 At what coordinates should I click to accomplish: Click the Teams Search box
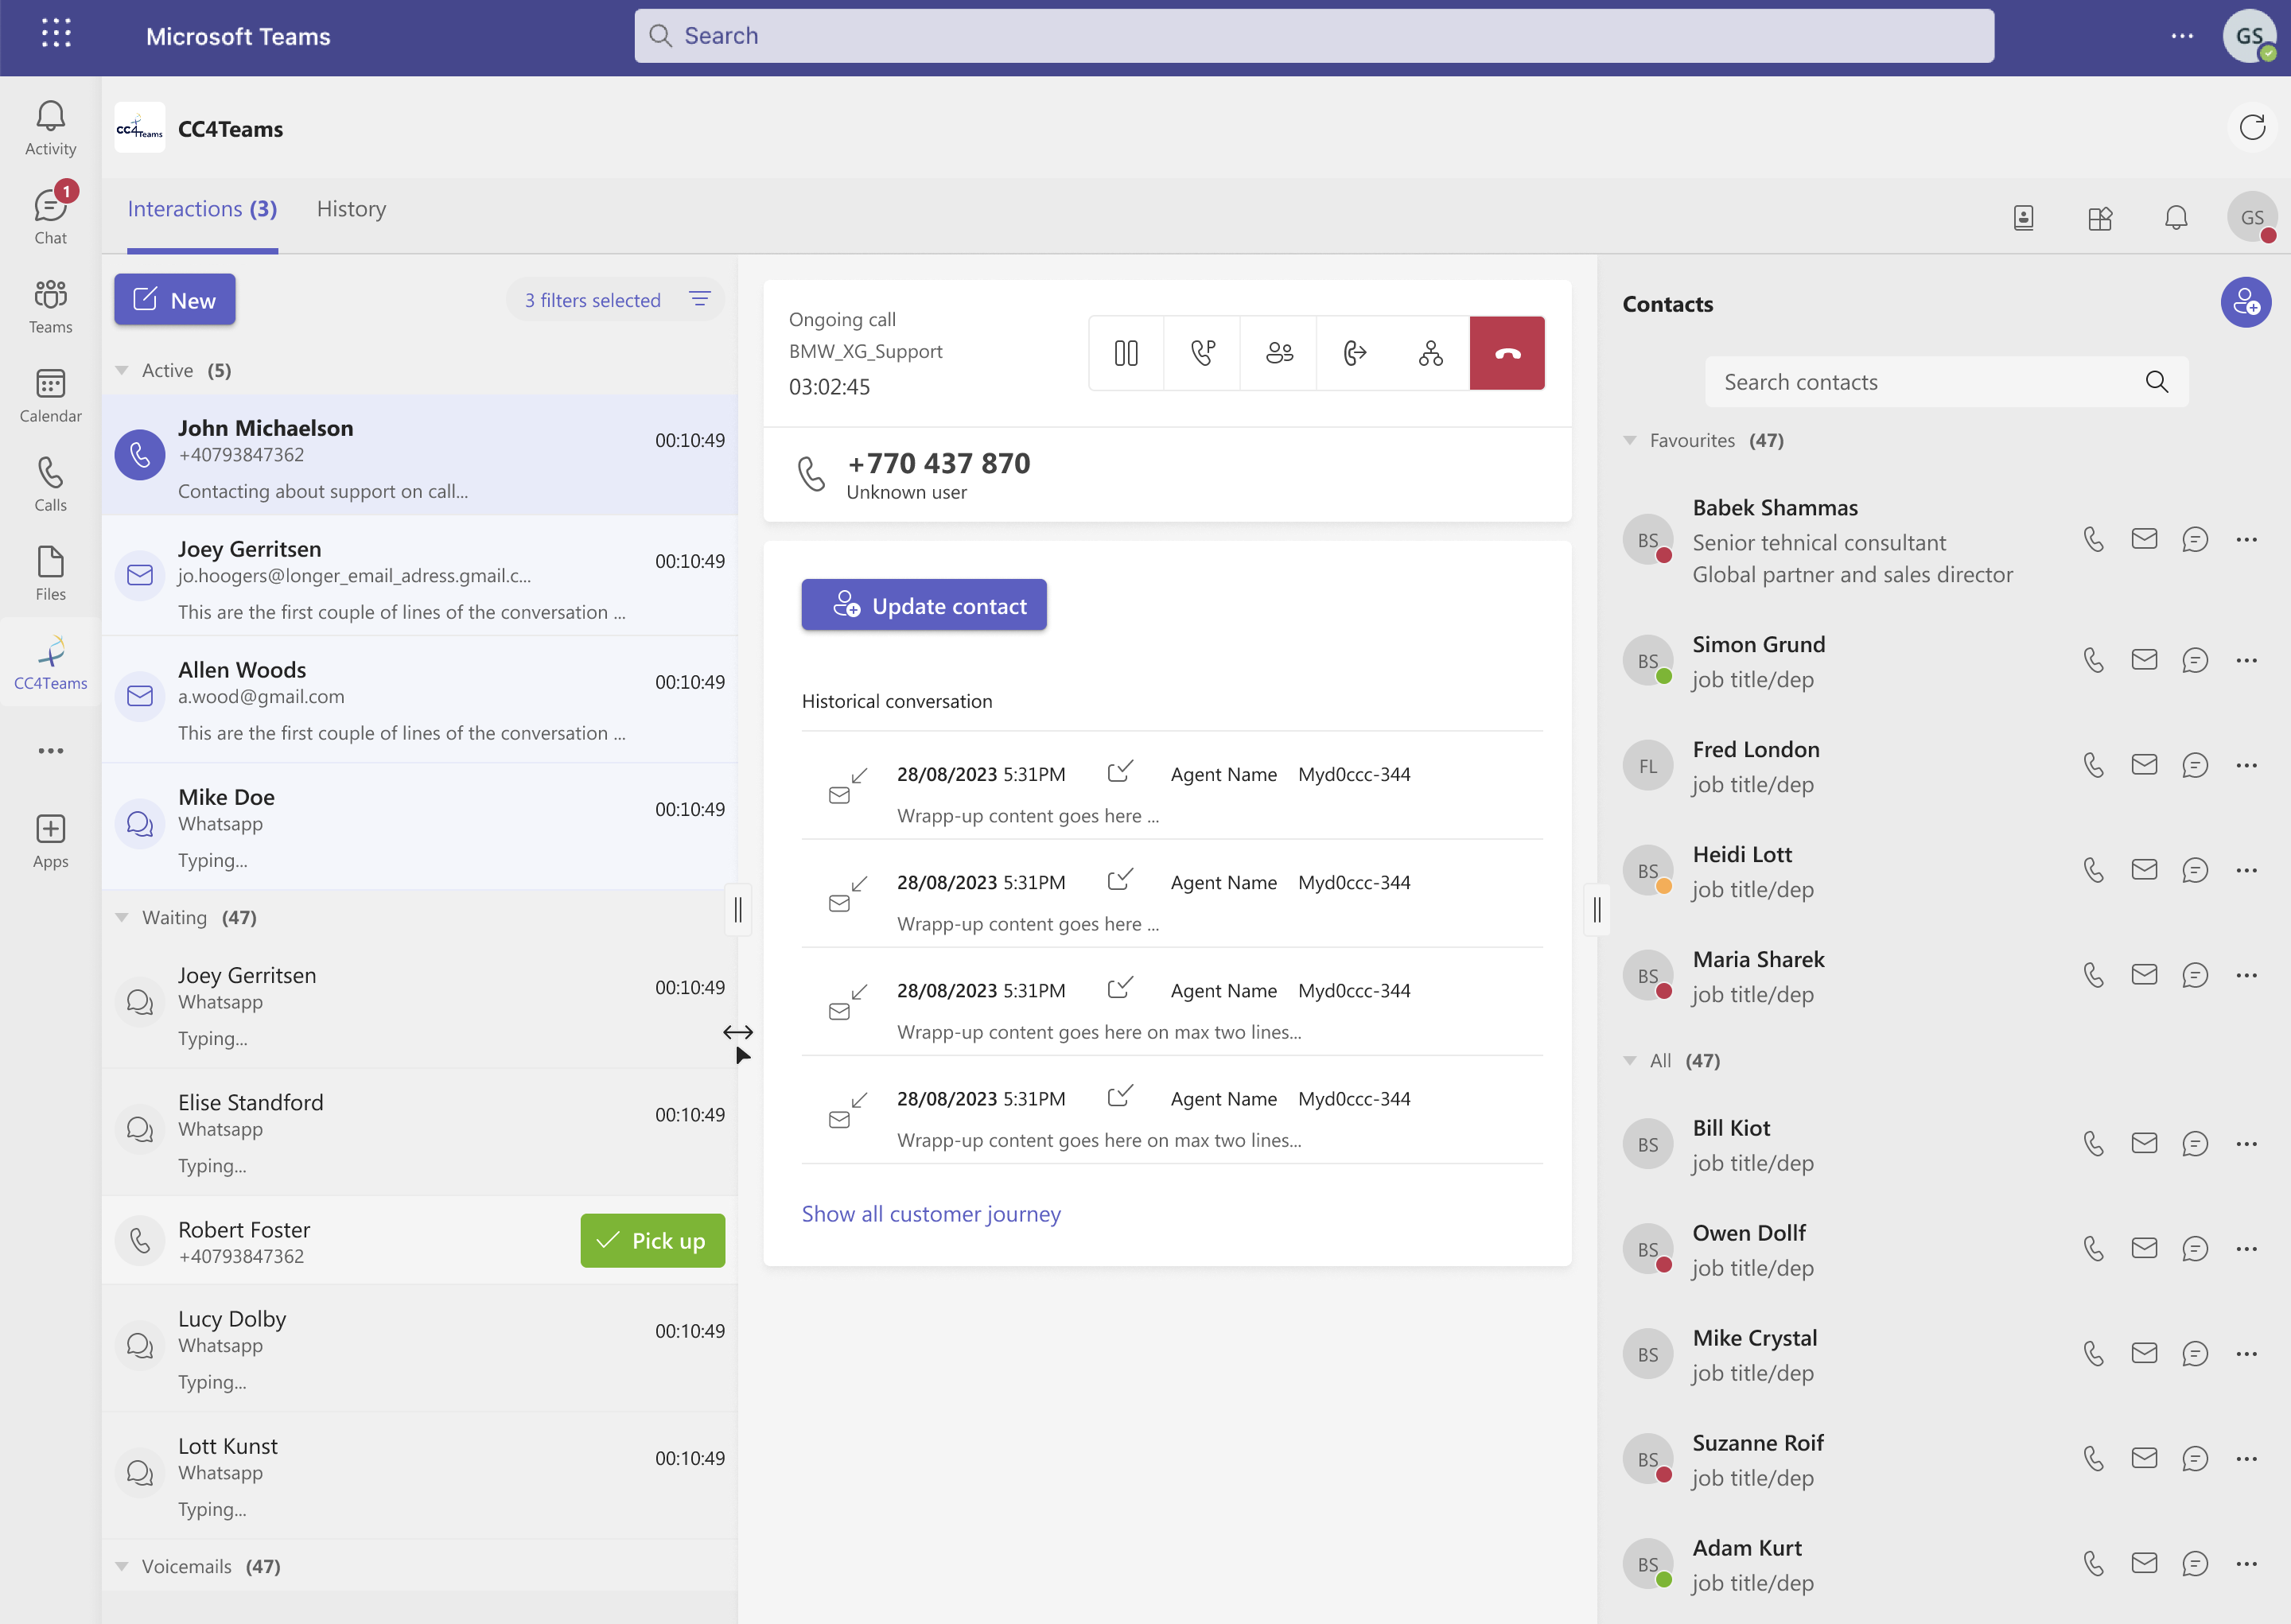coord(1314,36)
